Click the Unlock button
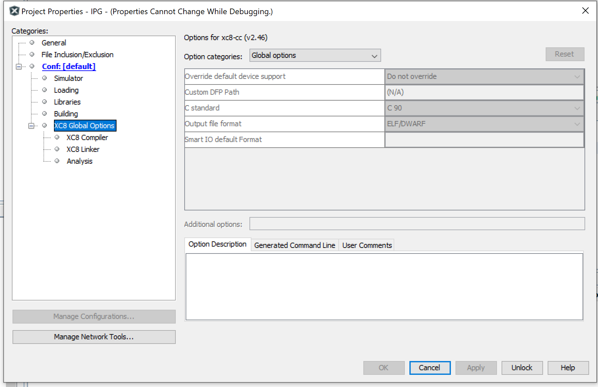The height and width of the screenshot is (387, 598). 522,368
